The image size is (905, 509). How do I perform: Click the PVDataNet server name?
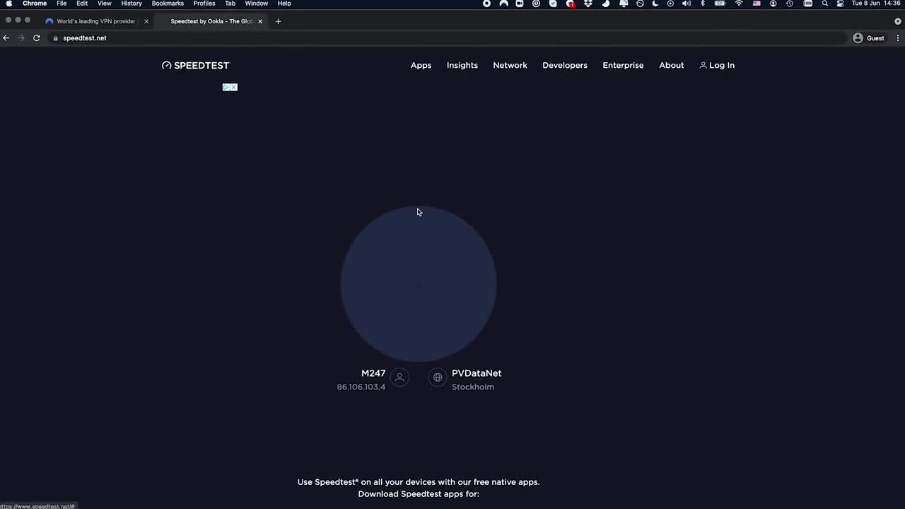click(477, 373)
